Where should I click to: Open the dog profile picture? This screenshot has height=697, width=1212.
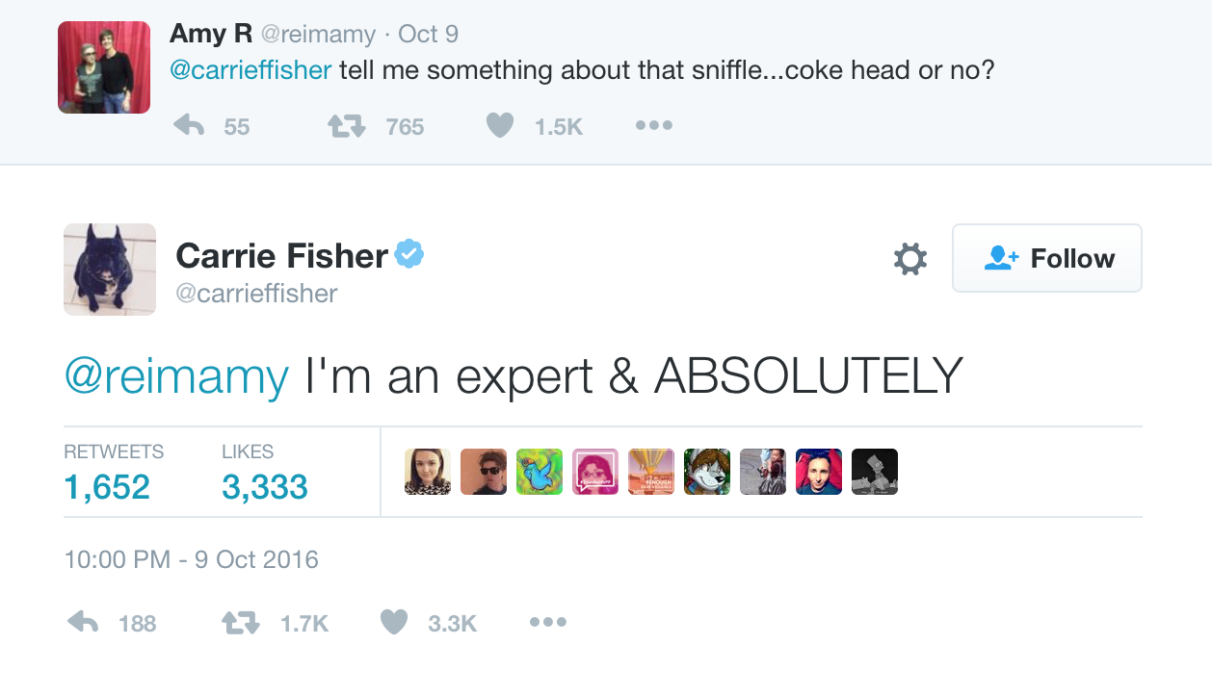click(110, 270)
